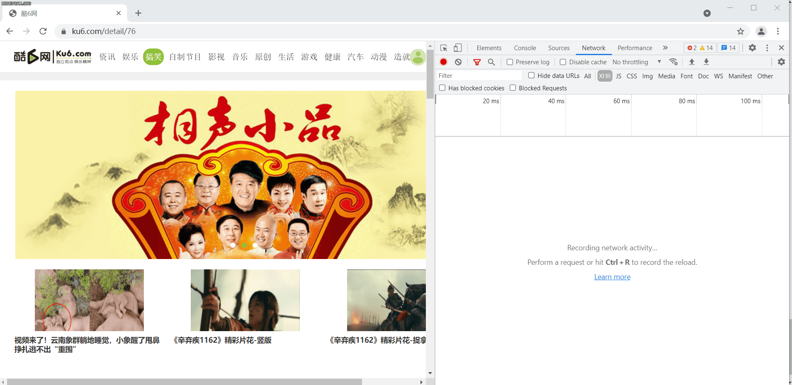Expand the hidden DevTools panel tabs chevron
This screenshot has width=792, height=385.
tap(666, 48)
